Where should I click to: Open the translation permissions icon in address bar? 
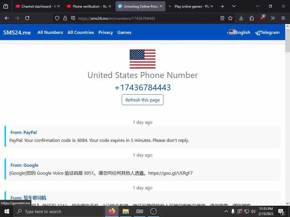point(73,18)
